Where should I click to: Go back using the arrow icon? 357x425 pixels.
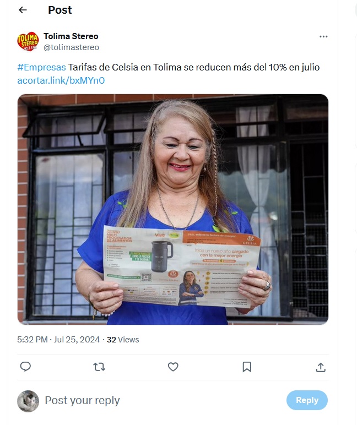pyautogui.click(x=23, y=10)
